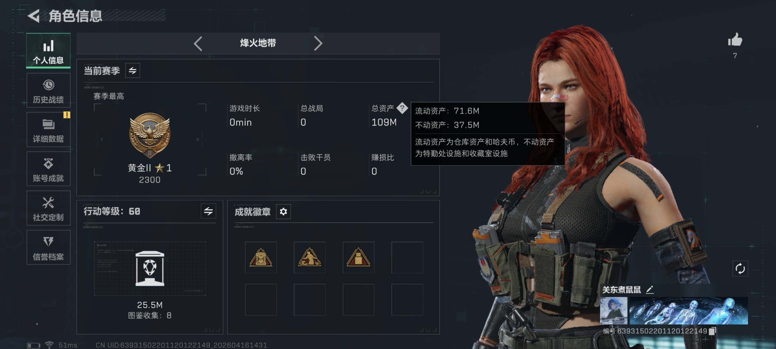Rotate character model with refresh icon
The height and width of the screenshot is (349, 776).
(740, 268)
